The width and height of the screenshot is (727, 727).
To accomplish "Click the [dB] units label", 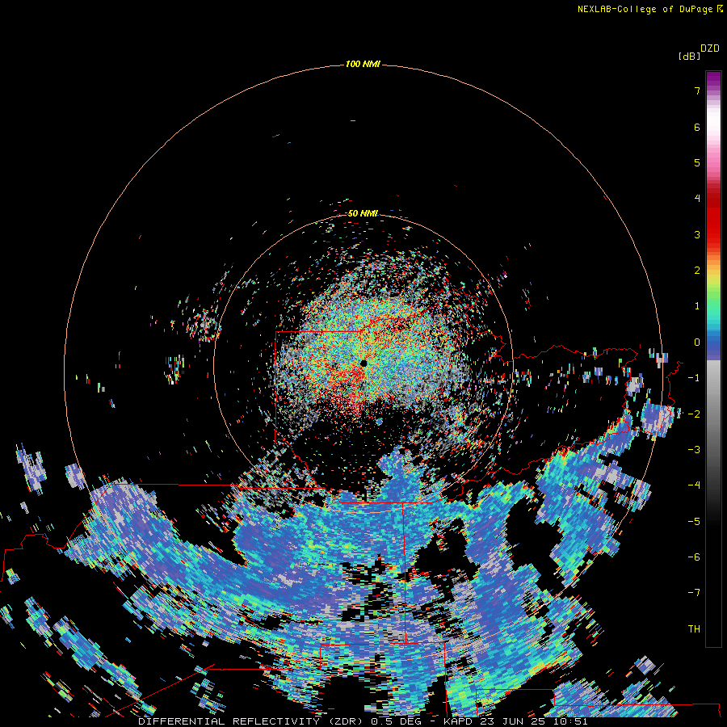I will [690, 56].
